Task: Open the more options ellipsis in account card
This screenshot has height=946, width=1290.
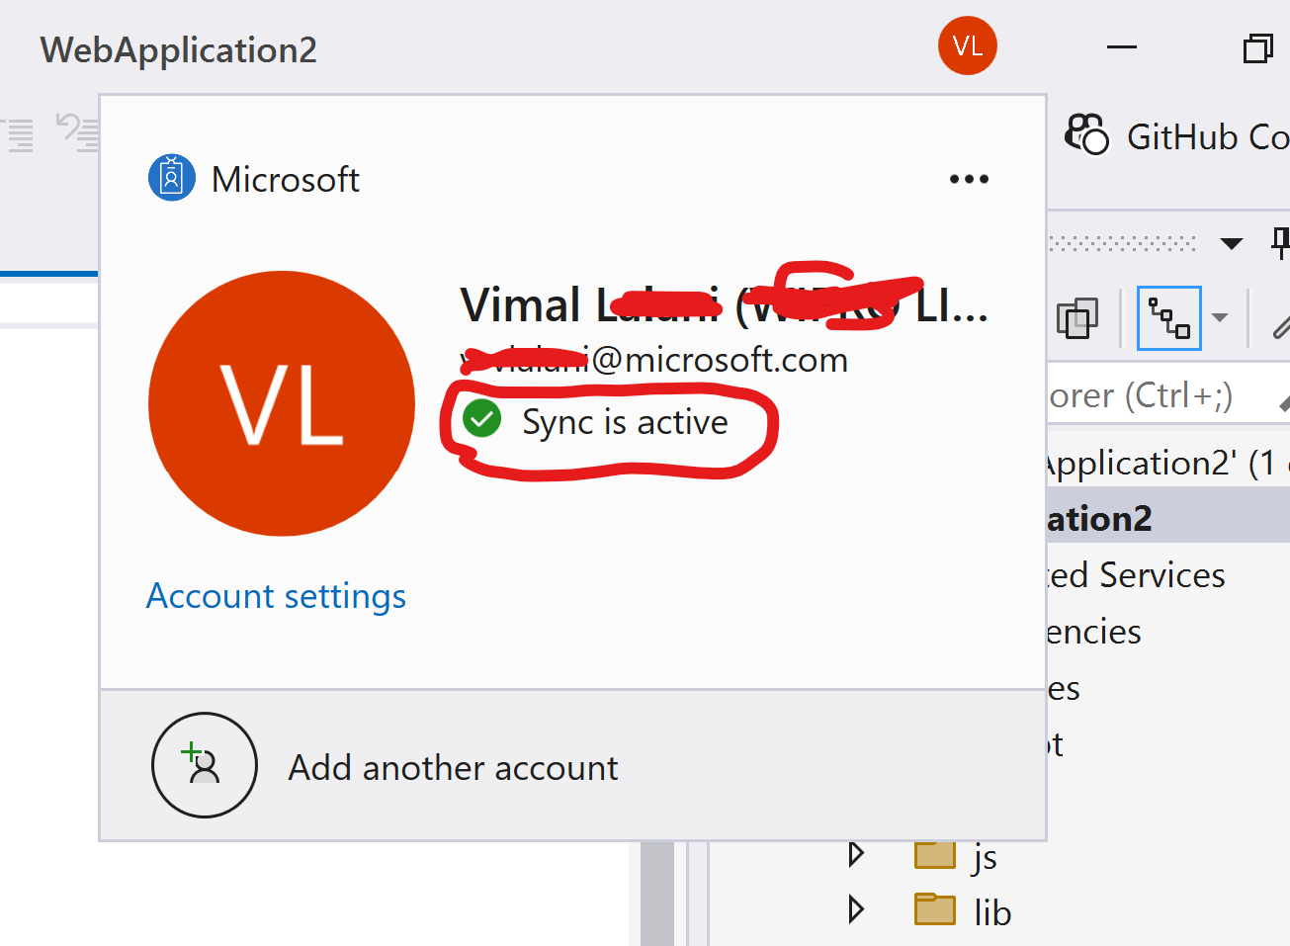Action: click(x=969, y=179)
